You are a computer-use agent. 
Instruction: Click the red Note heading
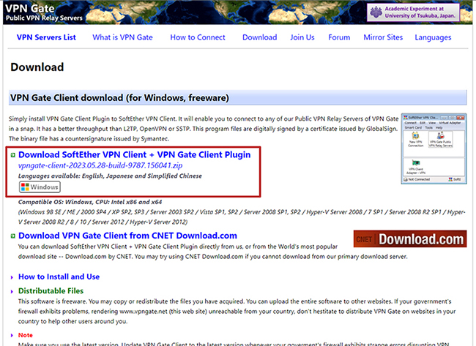tap(26, 335)
